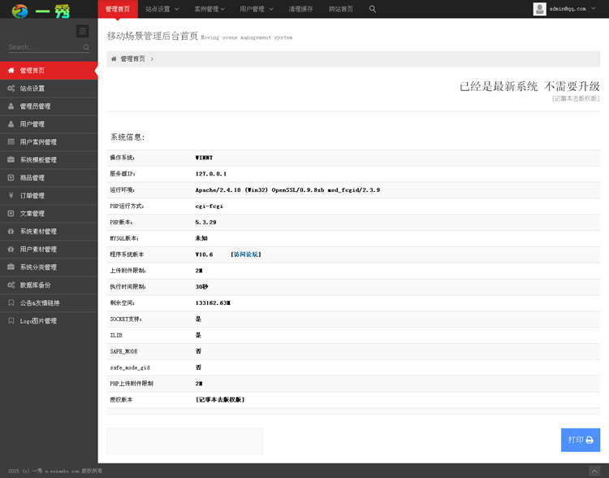Open the admin@qq.com account dropdown

pyautogui.click(x=564, y=9)
